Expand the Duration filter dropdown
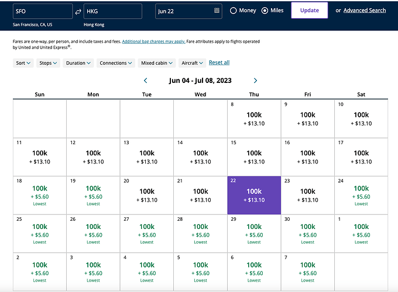Screen dimensions: 398x292 tap(78, 63)
